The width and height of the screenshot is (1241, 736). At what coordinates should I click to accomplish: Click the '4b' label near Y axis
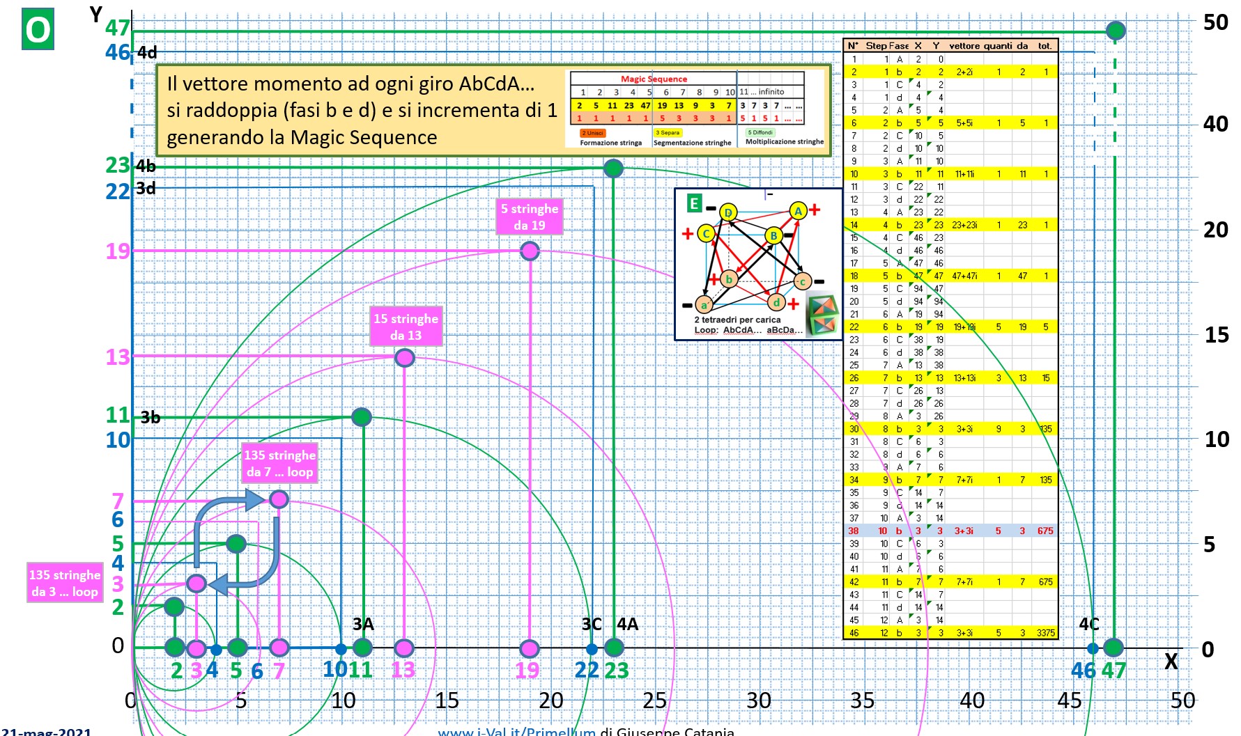click(146, 166)
